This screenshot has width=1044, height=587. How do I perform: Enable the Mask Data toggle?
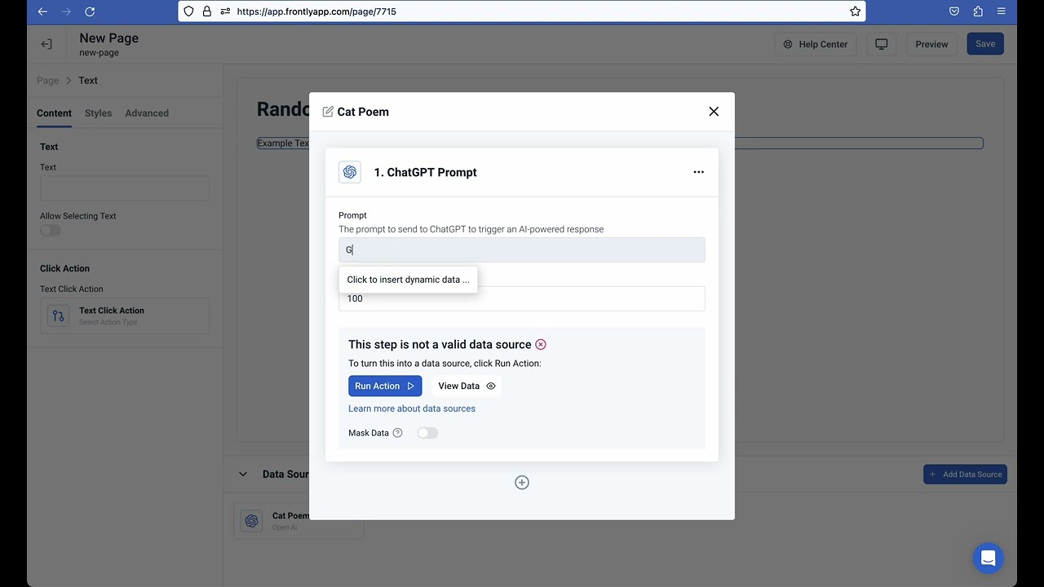(427, 433)
